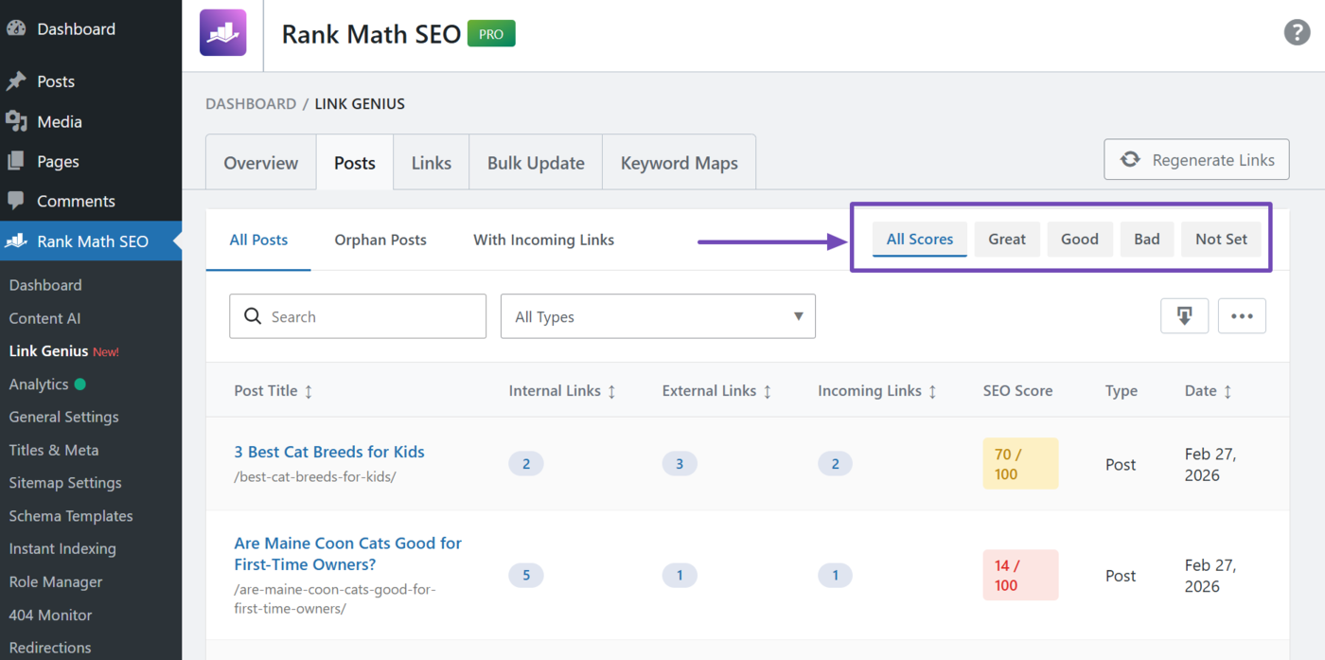Switch to the Keyword Maps tab

(x=679, y=162)
